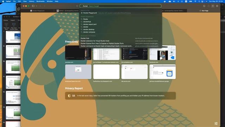This screenshot has height=127, width=225.
Task: Open the date and time in the menu bar
Action: (216, 1)
